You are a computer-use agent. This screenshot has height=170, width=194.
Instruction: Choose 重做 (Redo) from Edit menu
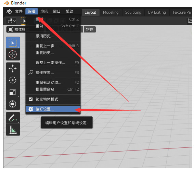[x=53, y=26]
